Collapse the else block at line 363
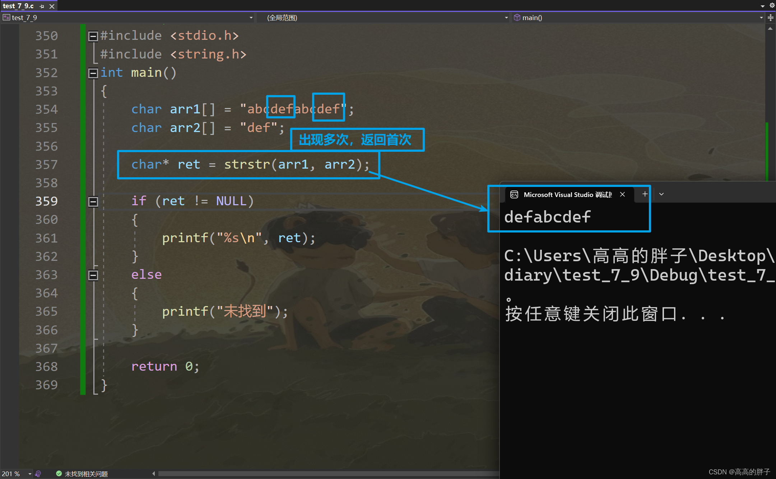776x479 pixels. coord(93,275)
